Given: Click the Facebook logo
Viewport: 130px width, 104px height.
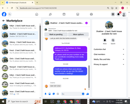Looking at the screenshot, I should coord(4,14).
